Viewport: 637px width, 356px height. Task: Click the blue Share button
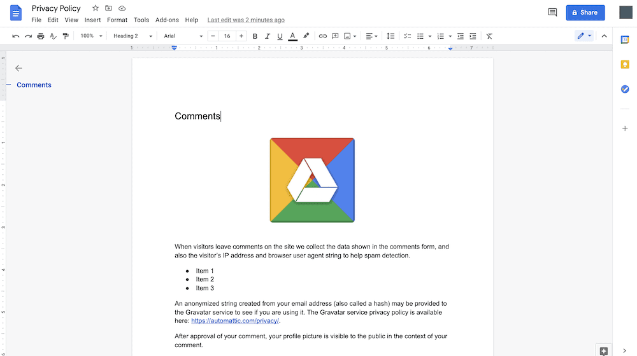tap(585, 13)
